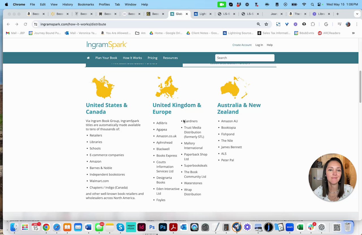Click the Log In link
This screenshot has height=235, width=362.
click(259, 45)
